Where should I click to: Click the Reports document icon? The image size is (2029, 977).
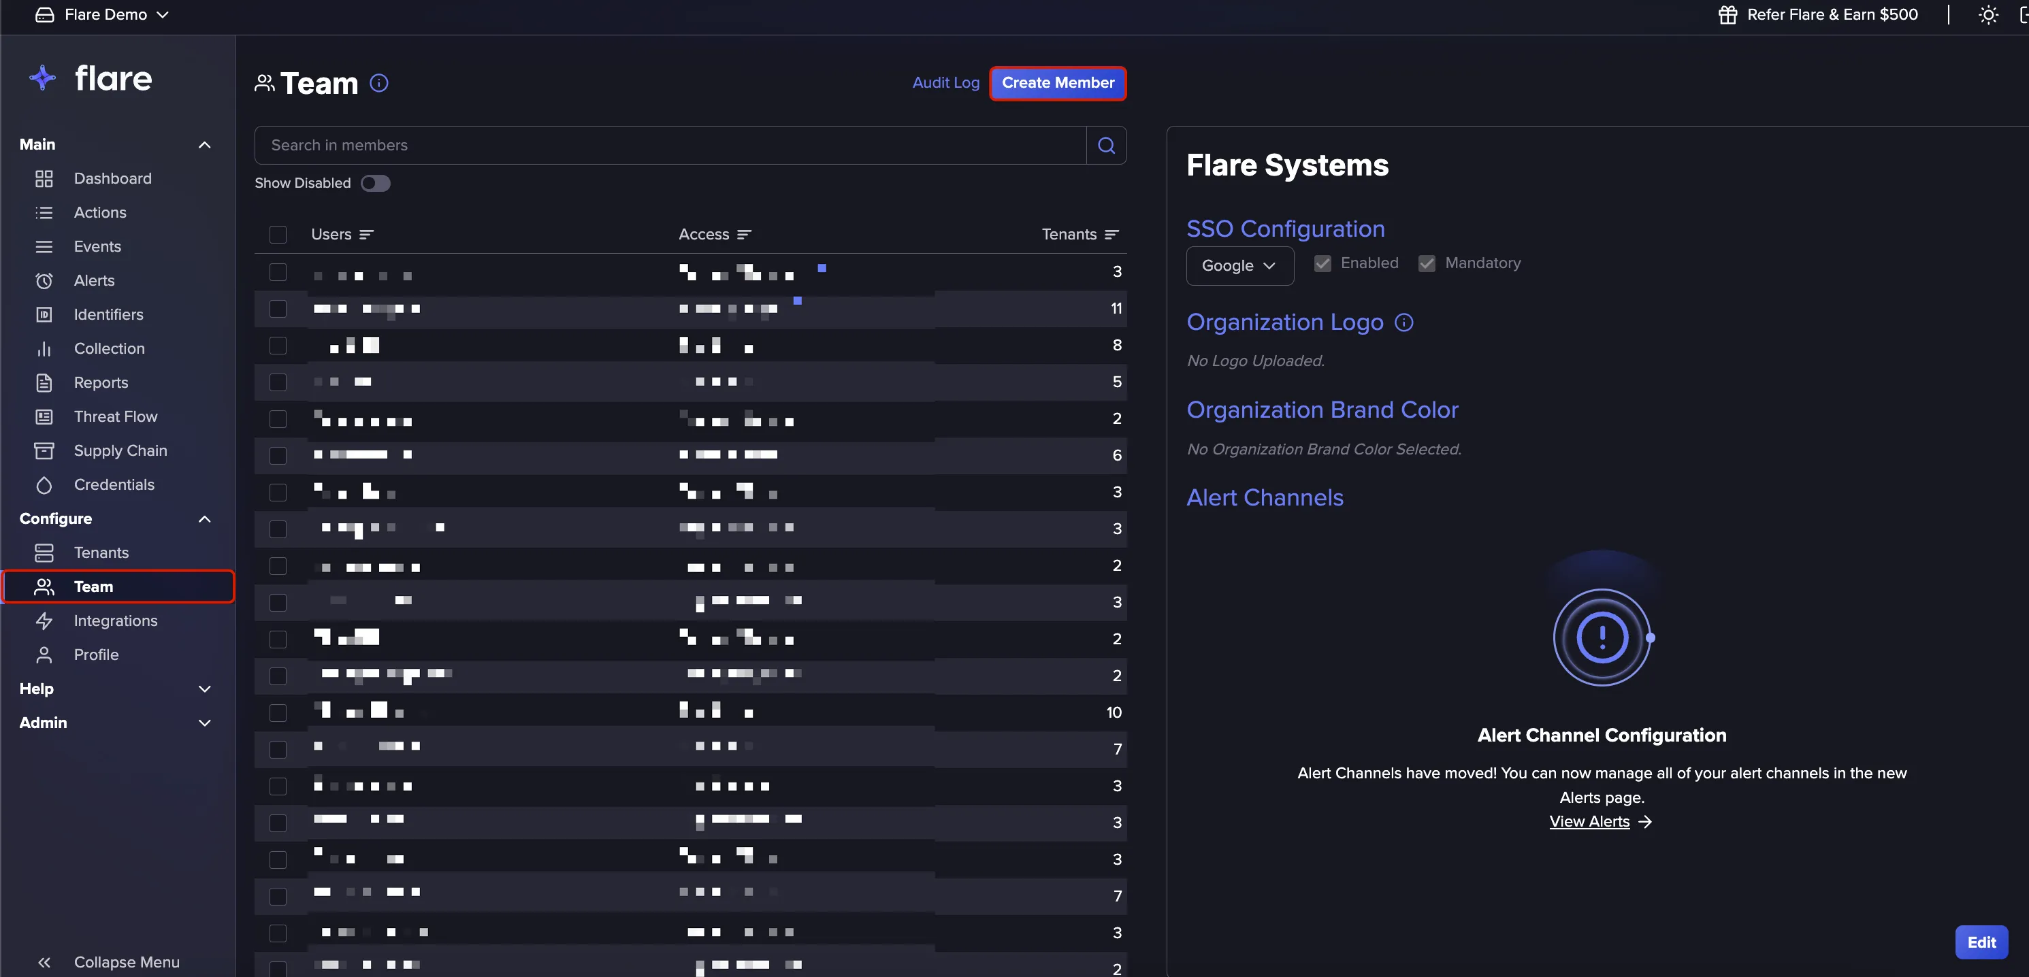(x=44, y=382)
